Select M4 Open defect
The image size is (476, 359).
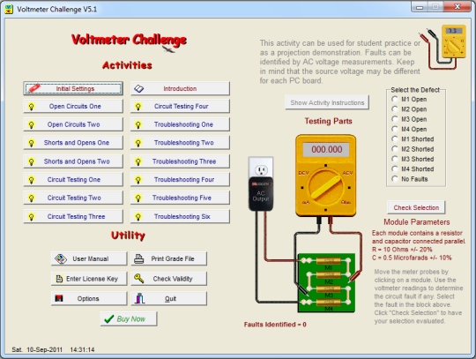pyautogui.click(x=395, y=129)
